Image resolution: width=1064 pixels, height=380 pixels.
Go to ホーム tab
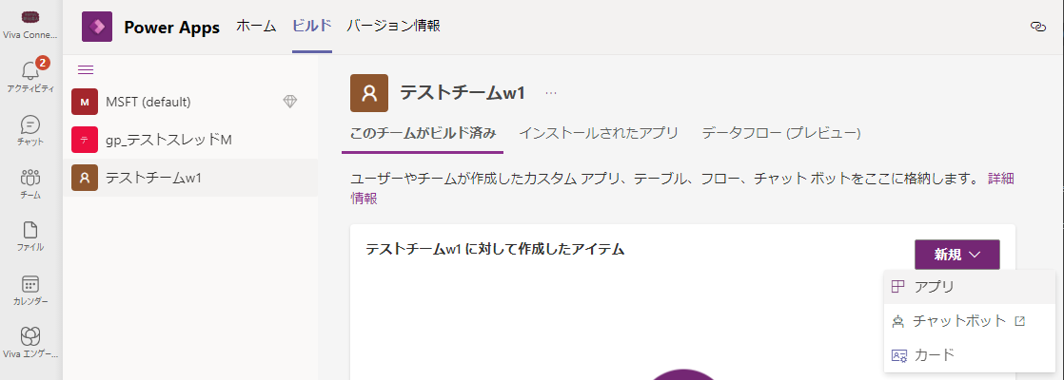(256, 27)
